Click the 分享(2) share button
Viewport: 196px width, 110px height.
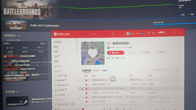click(146, 52)
